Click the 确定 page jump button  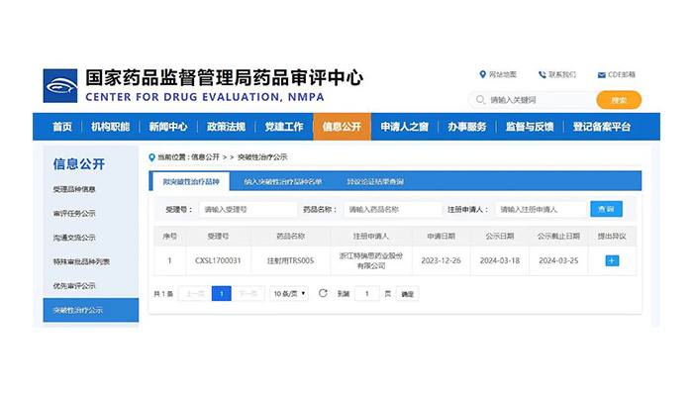[x=408, y=293]
